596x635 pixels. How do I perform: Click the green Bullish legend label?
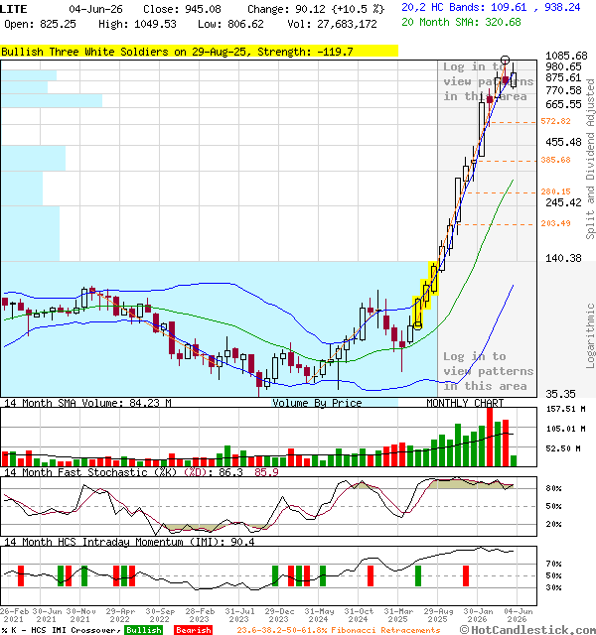click(x=144, y=630)
